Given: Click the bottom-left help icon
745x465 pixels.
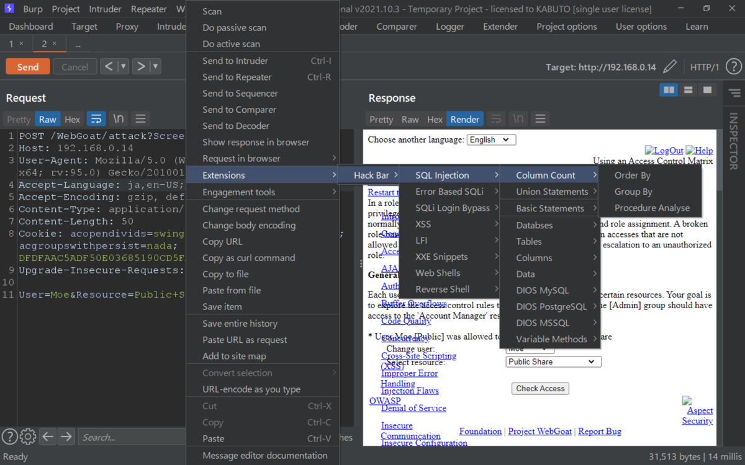Looking at the screenshot, I should click(x=9, y=436).
